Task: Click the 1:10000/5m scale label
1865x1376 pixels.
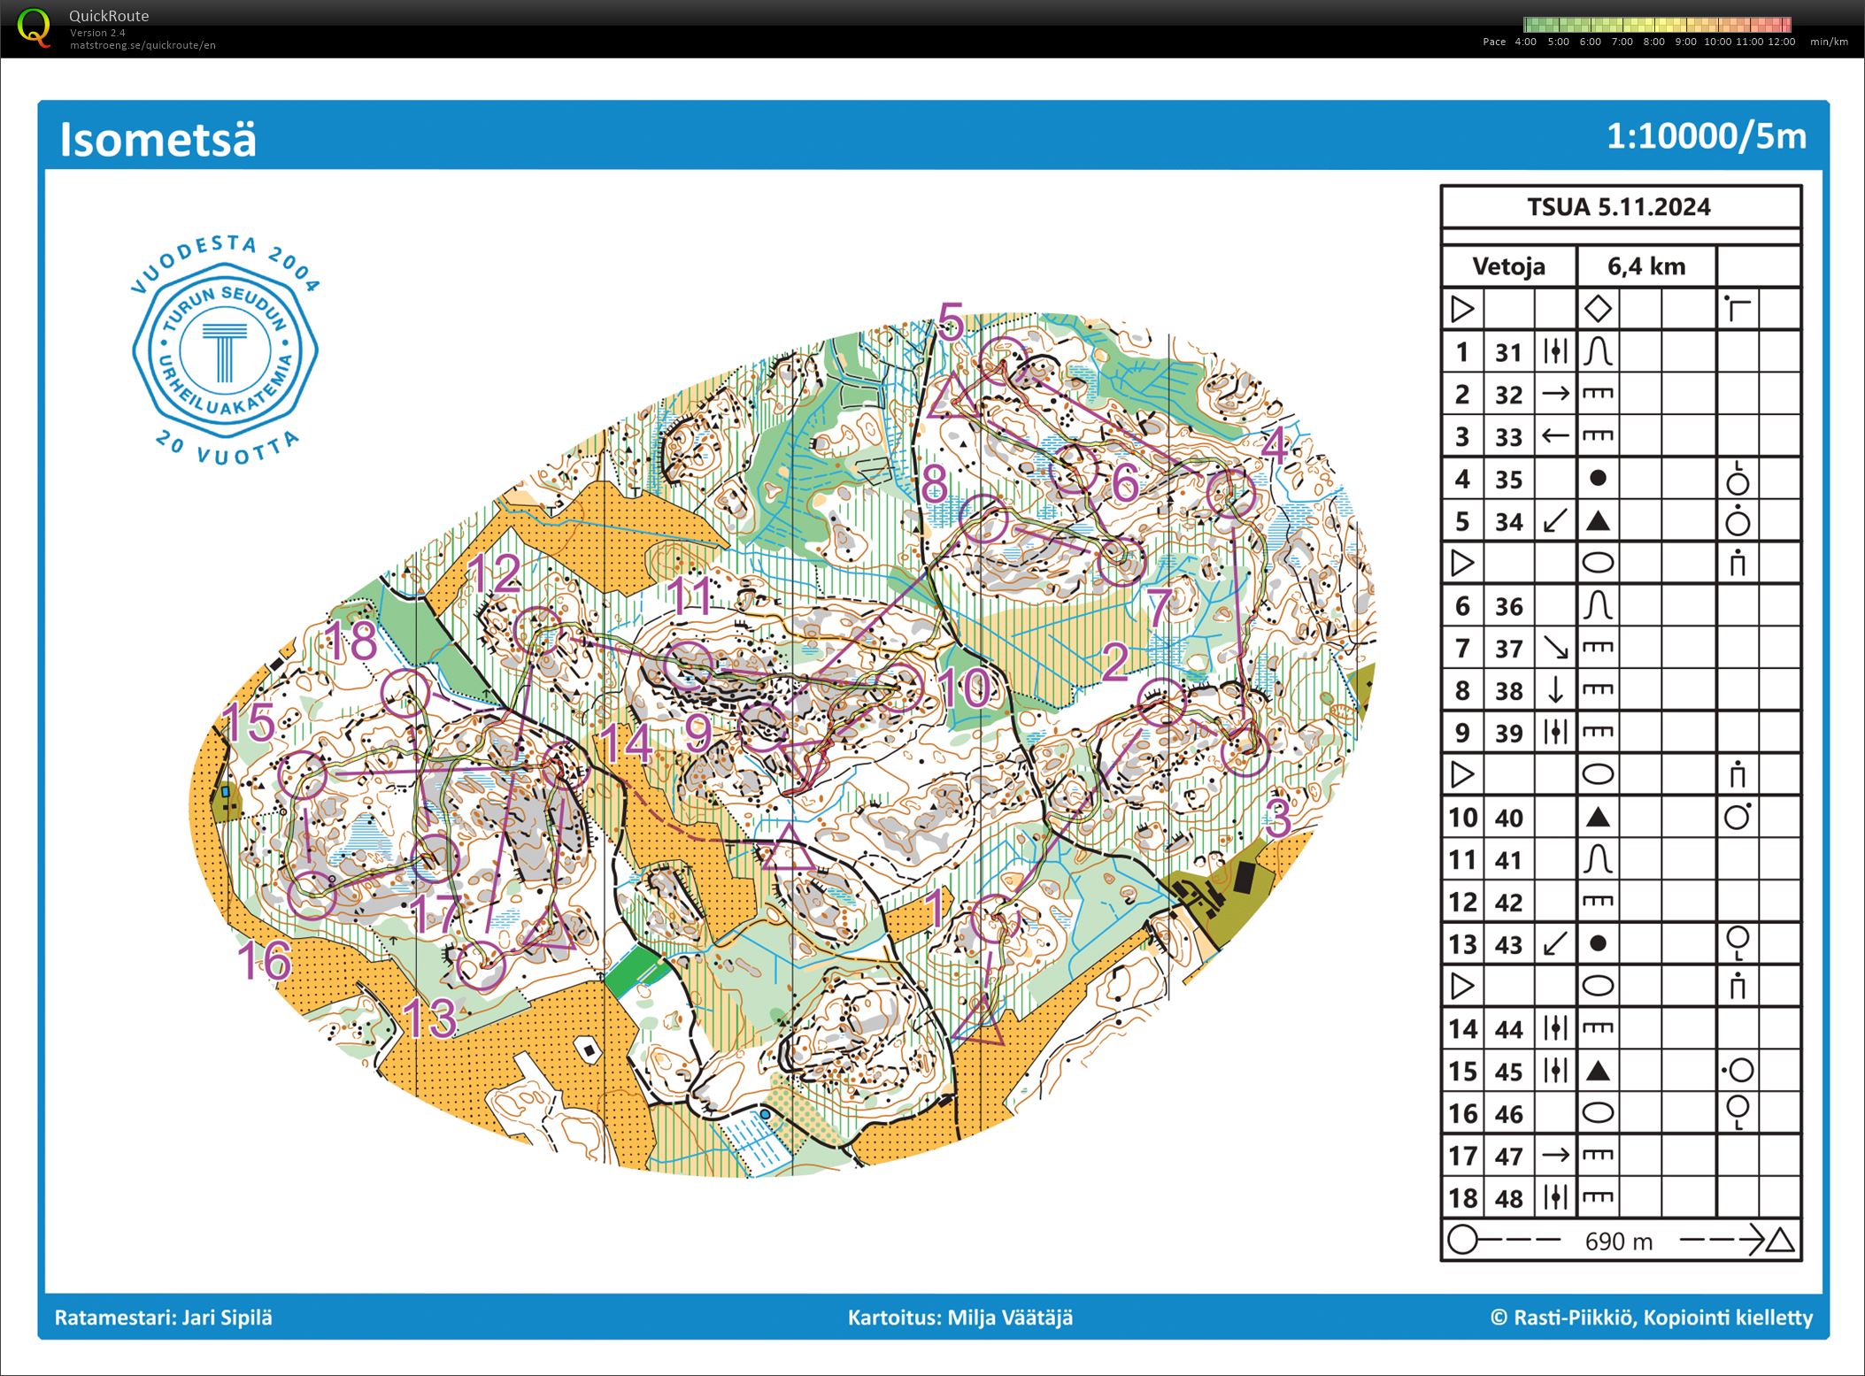Action: pos(1706,136)
